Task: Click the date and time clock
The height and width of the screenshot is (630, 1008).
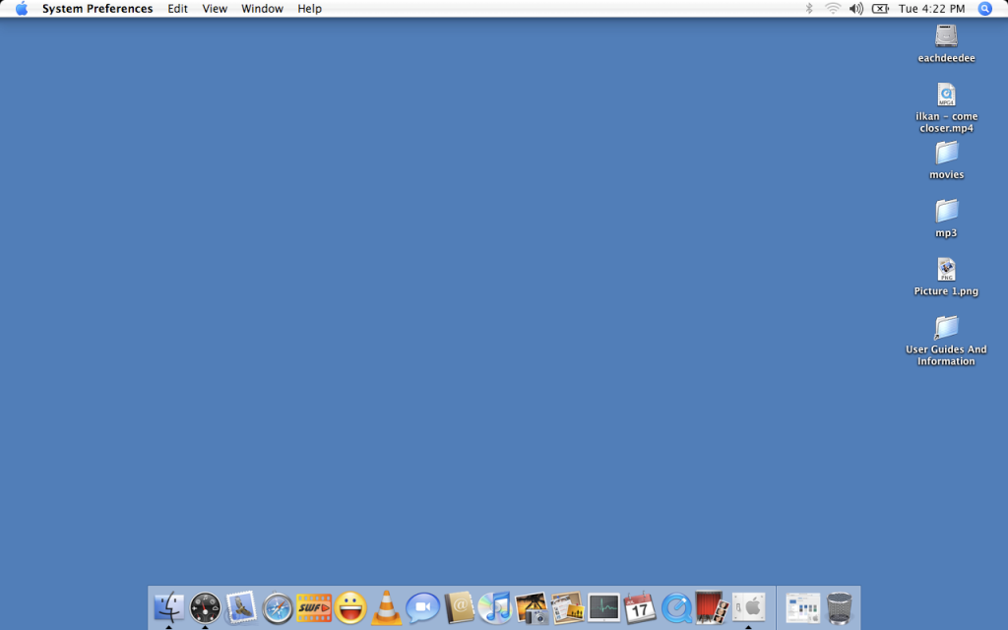Action: pos(931,9)
